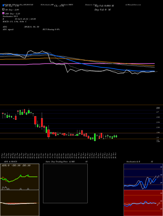Screen dimensions: 163x216
Task: Click the "Day Vol: 0 M" text
Action: coord(102,9)
